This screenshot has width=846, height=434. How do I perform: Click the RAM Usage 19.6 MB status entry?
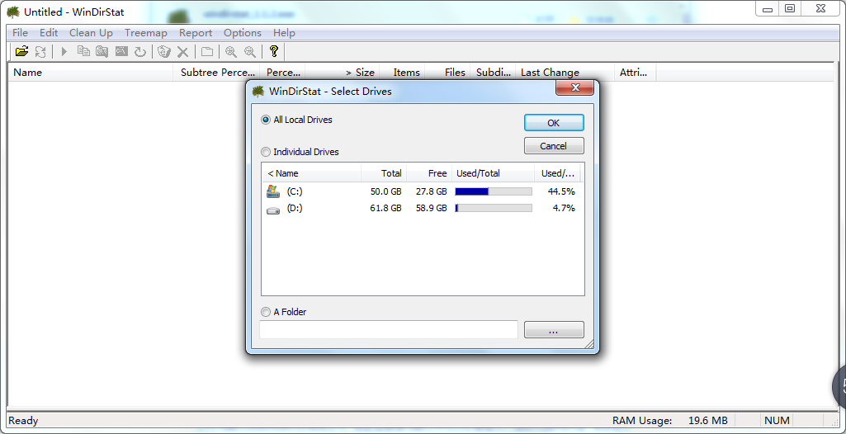click(669, 421)
